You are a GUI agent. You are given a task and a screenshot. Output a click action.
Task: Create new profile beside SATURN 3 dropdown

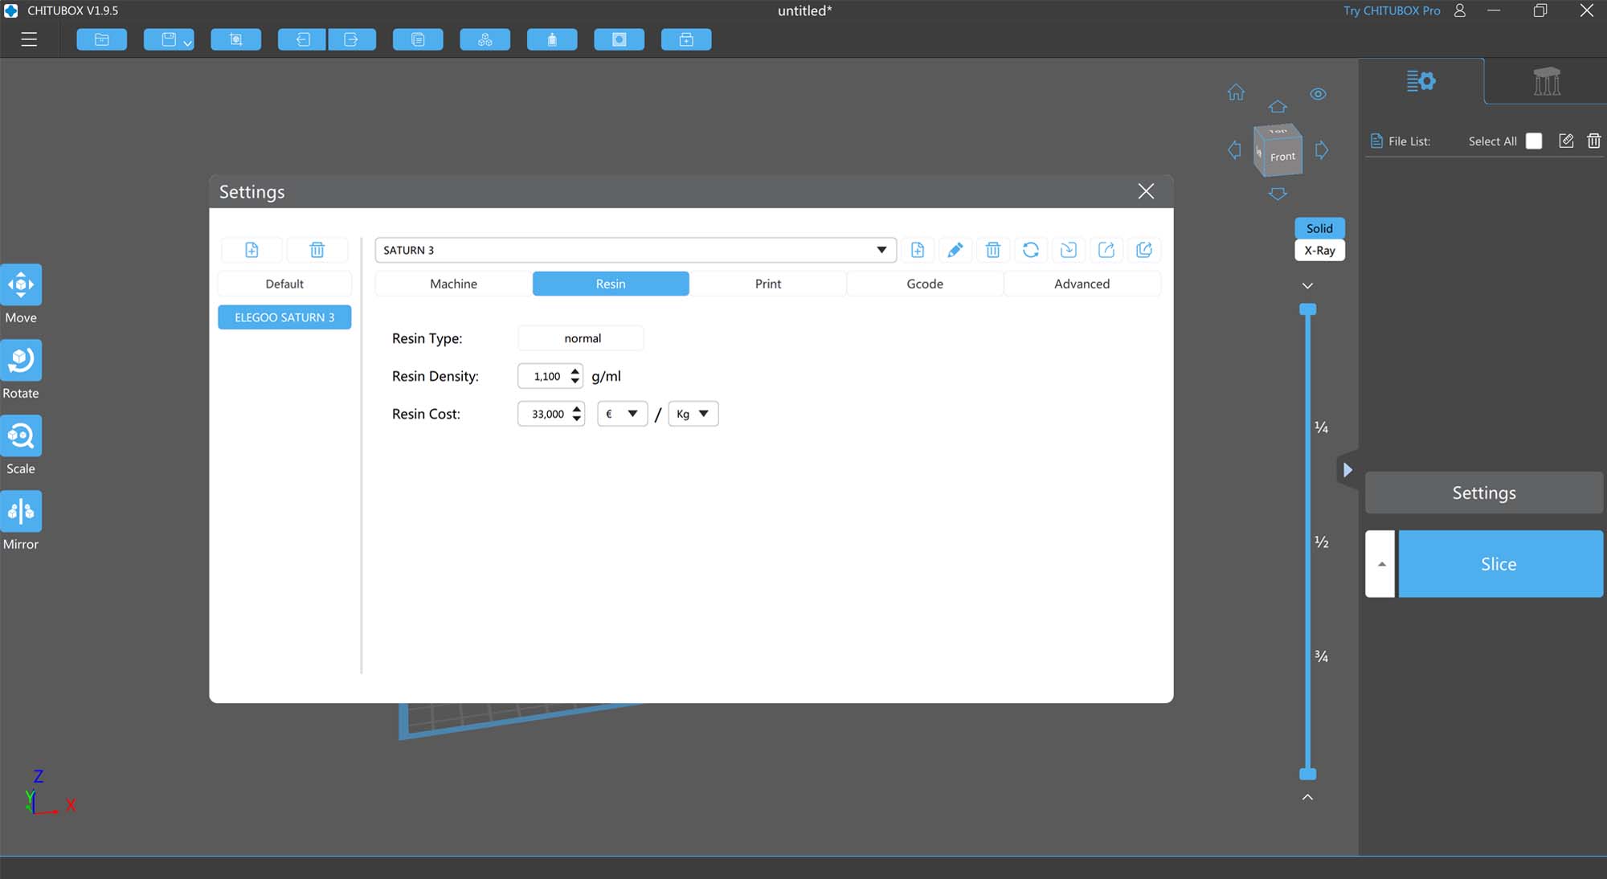918,250
